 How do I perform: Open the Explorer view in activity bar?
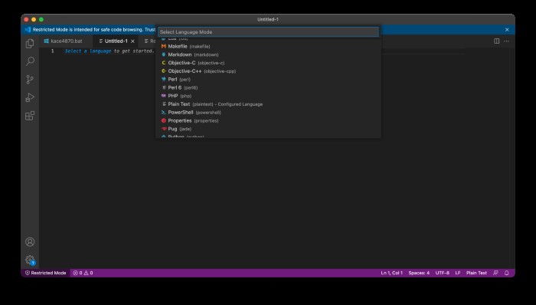coord(30,44)
